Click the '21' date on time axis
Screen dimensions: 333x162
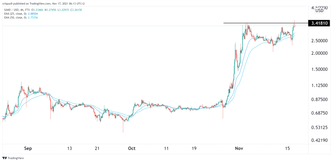tap(97, 149)
